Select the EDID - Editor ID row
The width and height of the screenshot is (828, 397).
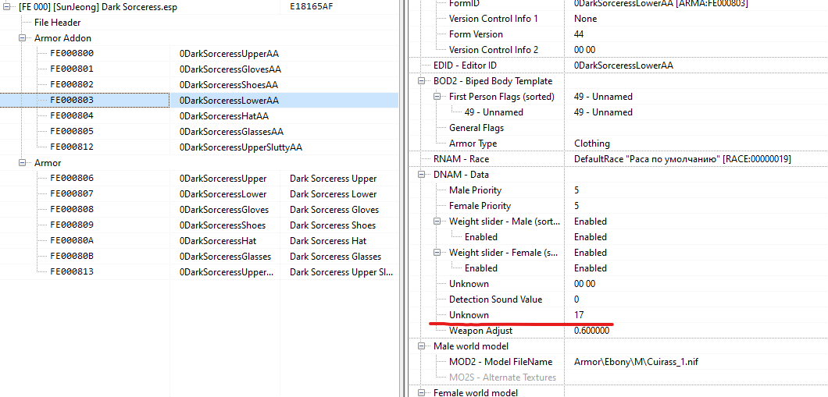(x=618, y=66)
